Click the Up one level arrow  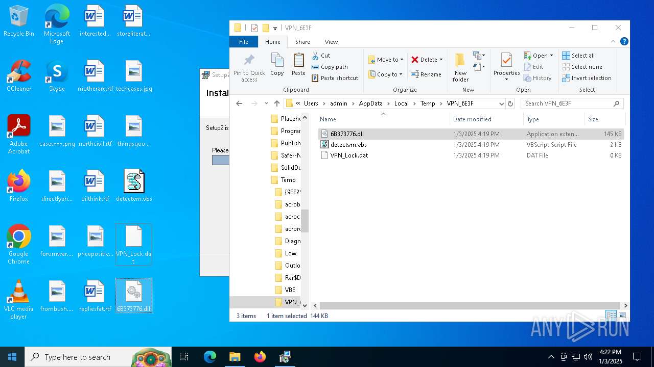tap(277, 103)
